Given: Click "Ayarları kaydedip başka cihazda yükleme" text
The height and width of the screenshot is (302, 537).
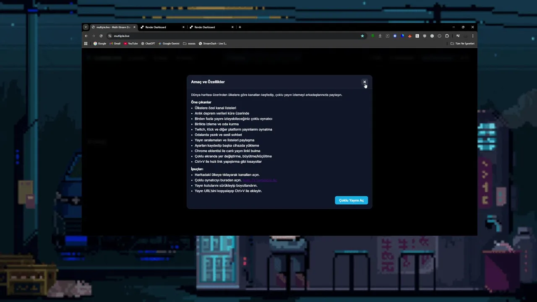Looking at the screenshot, I should click(x=227, y=146).
